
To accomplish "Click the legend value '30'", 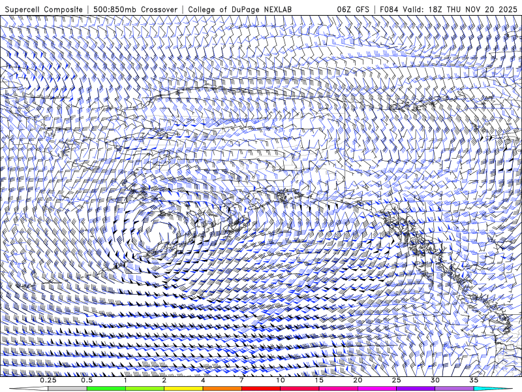I will point(435,380).
